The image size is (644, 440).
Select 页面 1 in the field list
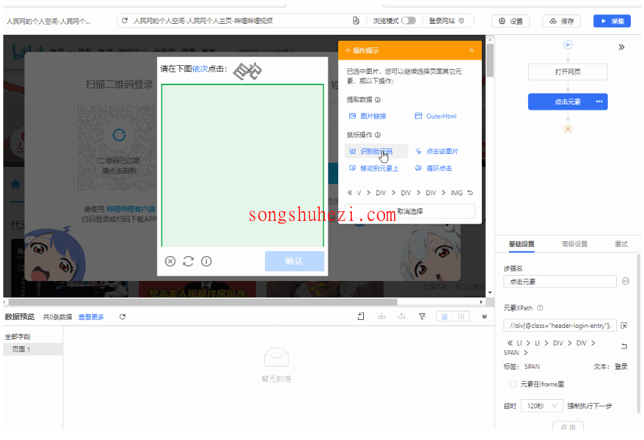[33, 349]
